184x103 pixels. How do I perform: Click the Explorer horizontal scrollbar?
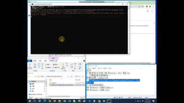[x=60, y=96]
